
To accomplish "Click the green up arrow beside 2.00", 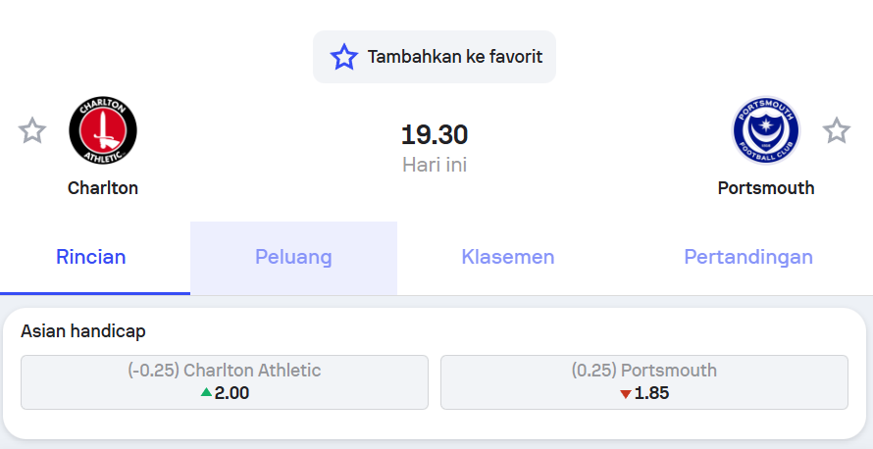I will [207, 392].
